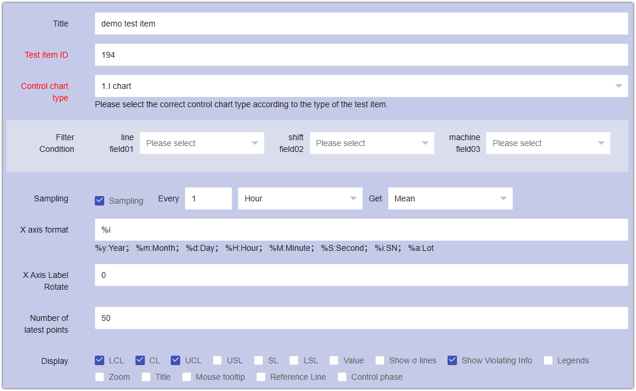Disable the Sampling checkbox
Image resolution: width=636 pixels, height=391 pixels.
pos(100,200)
